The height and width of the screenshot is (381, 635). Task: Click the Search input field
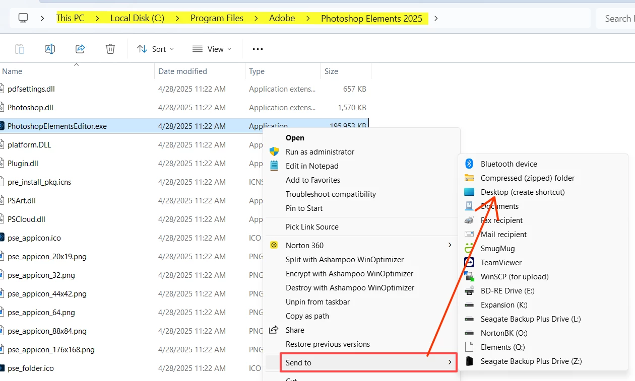[615, 18]
